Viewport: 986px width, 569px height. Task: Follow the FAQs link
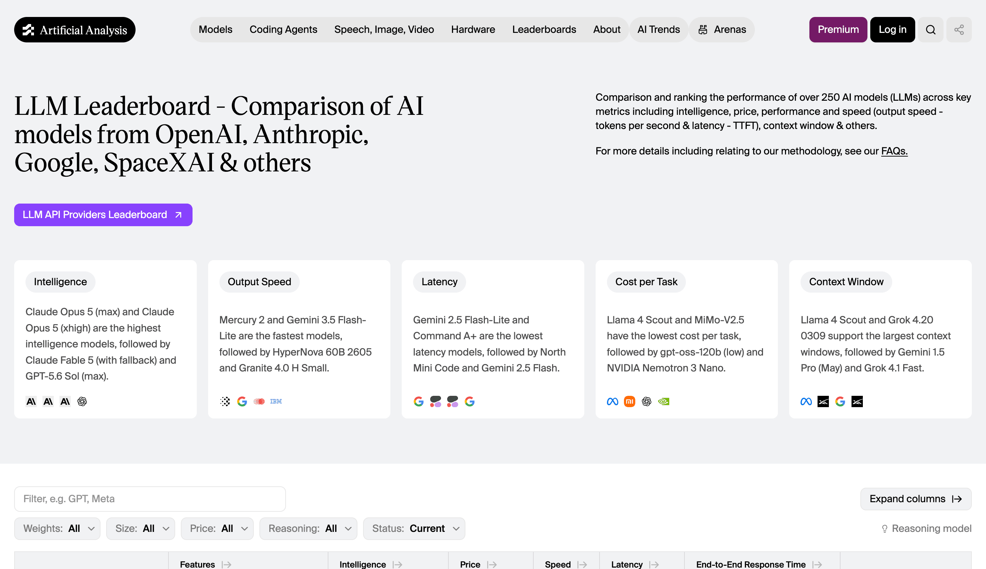click(x=894, y=151)
